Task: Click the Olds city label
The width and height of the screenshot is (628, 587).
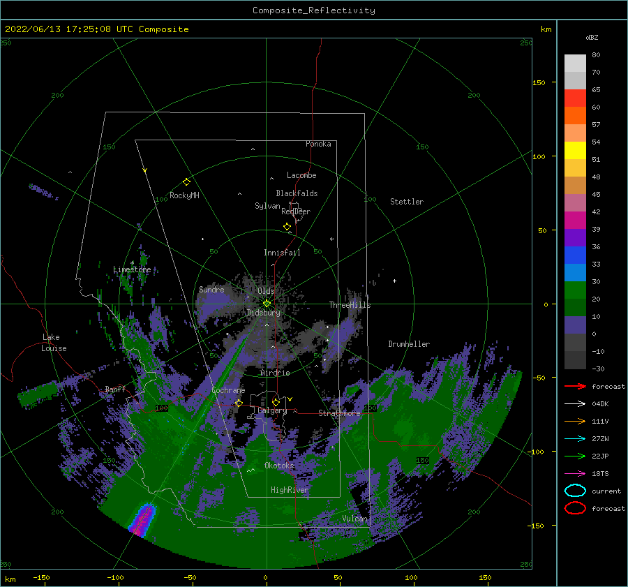Action: [266, 291]
